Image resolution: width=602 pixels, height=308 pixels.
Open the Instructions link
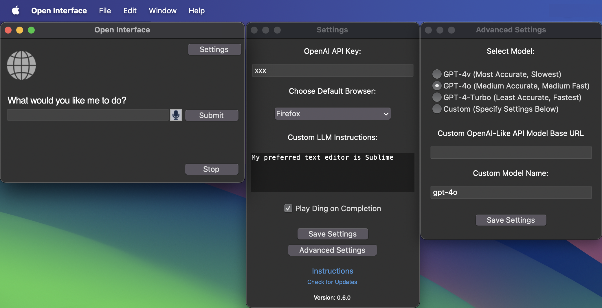[x=333, y=271]
